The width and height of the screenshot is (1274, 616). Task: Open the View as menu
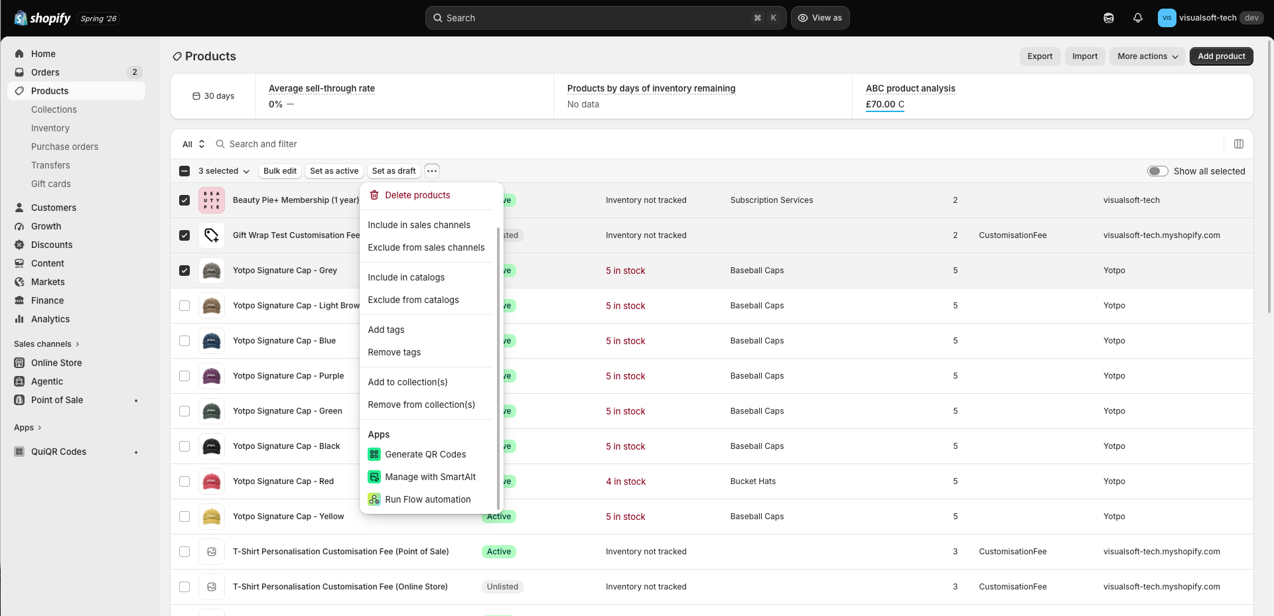pyautogui.click(x=820, y=18)
